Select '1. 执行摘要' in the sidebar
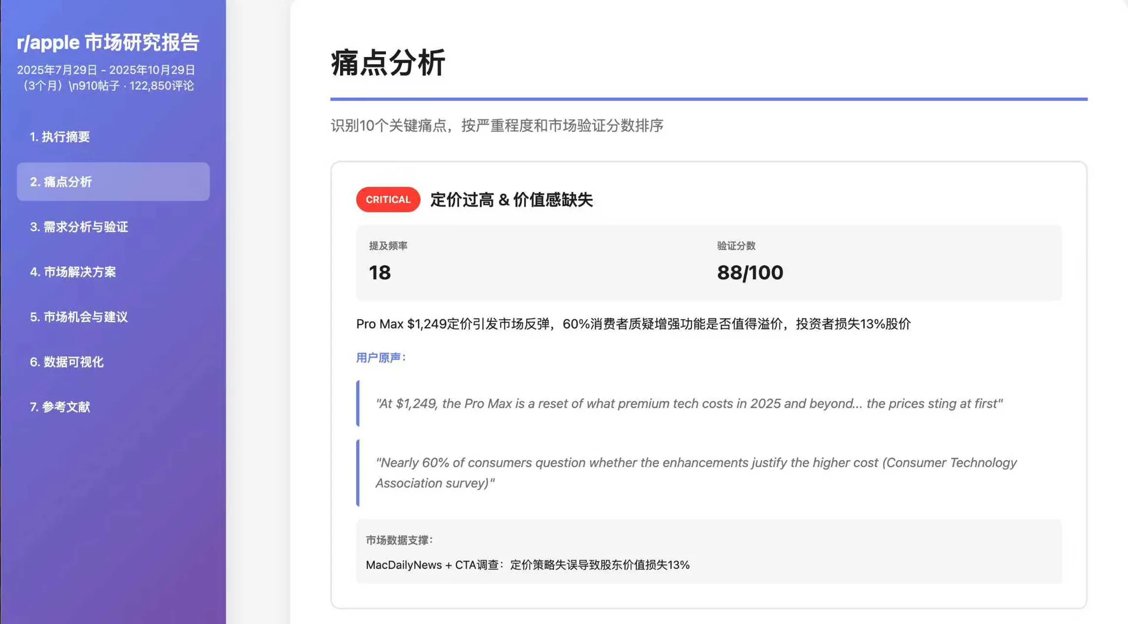Image resolution: width=1128 pixels, height=624 pixels. pyautogui.click(x=60, y=137)
